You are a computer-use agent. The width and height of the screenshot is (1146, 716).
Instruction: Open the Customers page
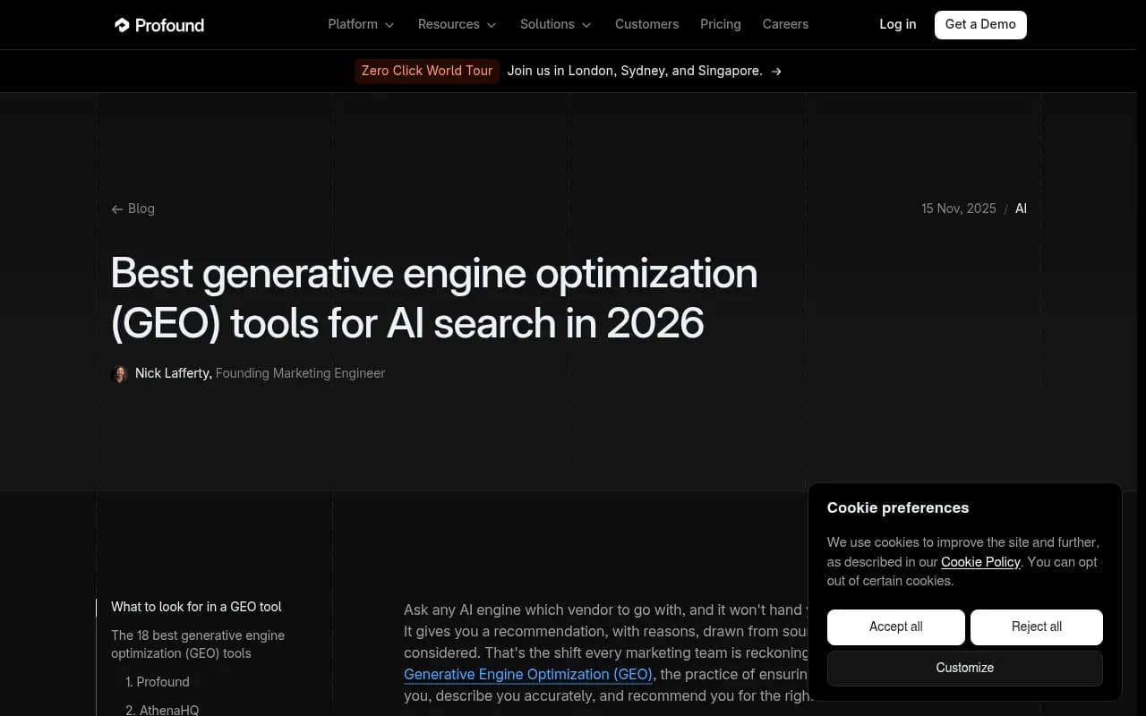[x=646, y=24]
